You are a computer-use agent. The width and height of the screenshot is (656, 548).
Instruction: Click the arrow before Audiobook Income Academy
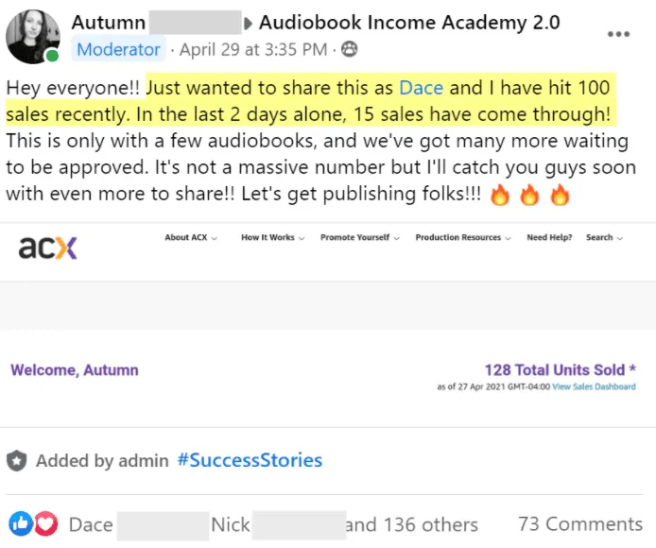click(250, 23)
